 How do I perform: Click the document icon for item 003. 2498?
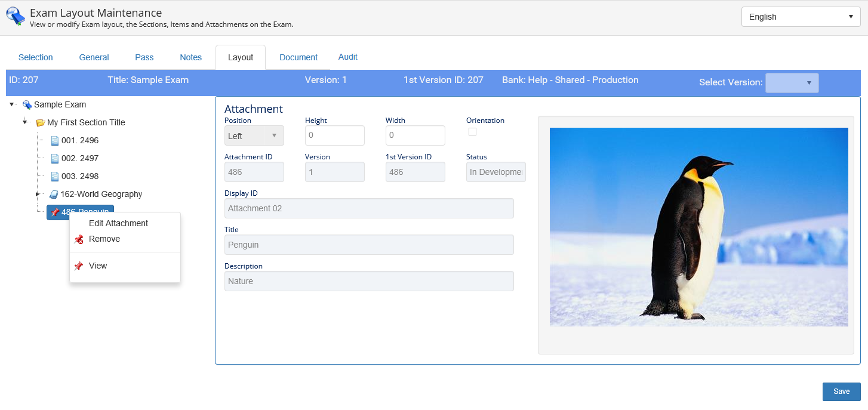[x=55, y=177]
